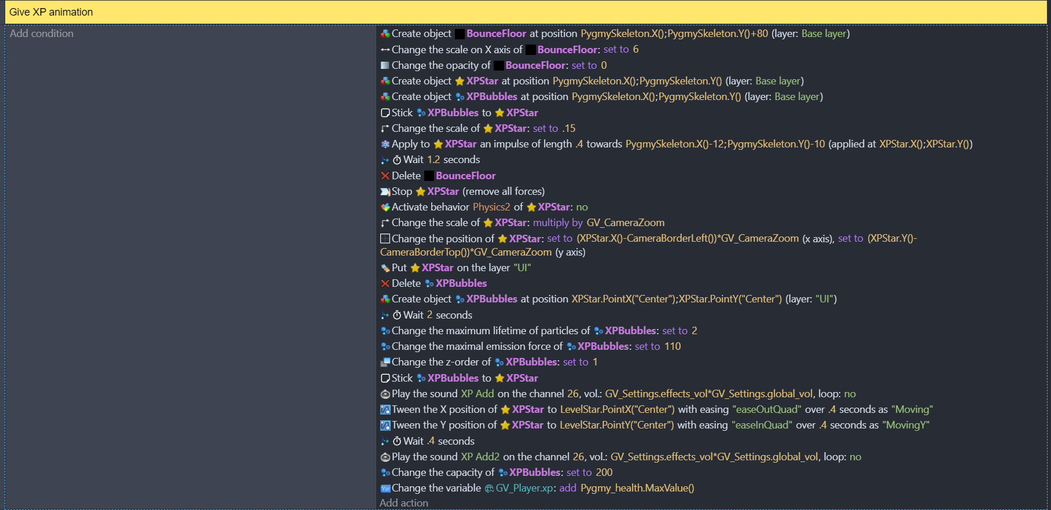
Task: Click the "easeOutQuad" easing parameter
Action: click(x=767, y=409)
